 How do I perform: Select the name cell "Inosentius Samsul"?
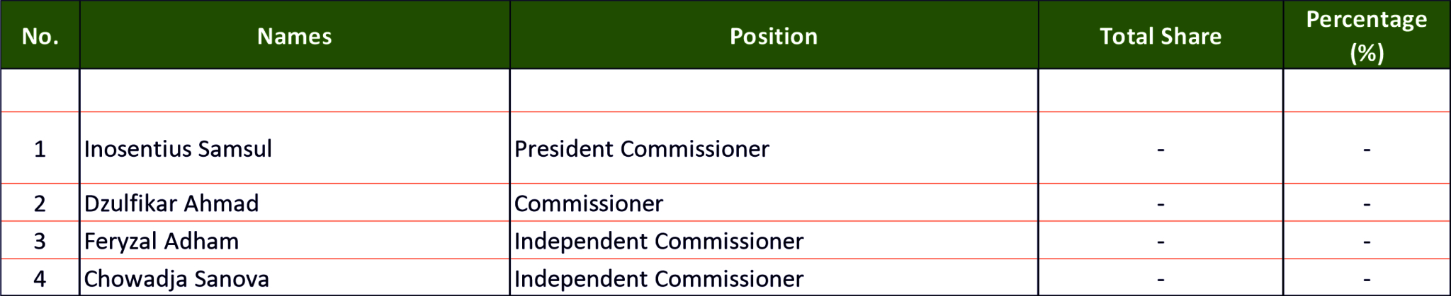[x=178, y=149]
